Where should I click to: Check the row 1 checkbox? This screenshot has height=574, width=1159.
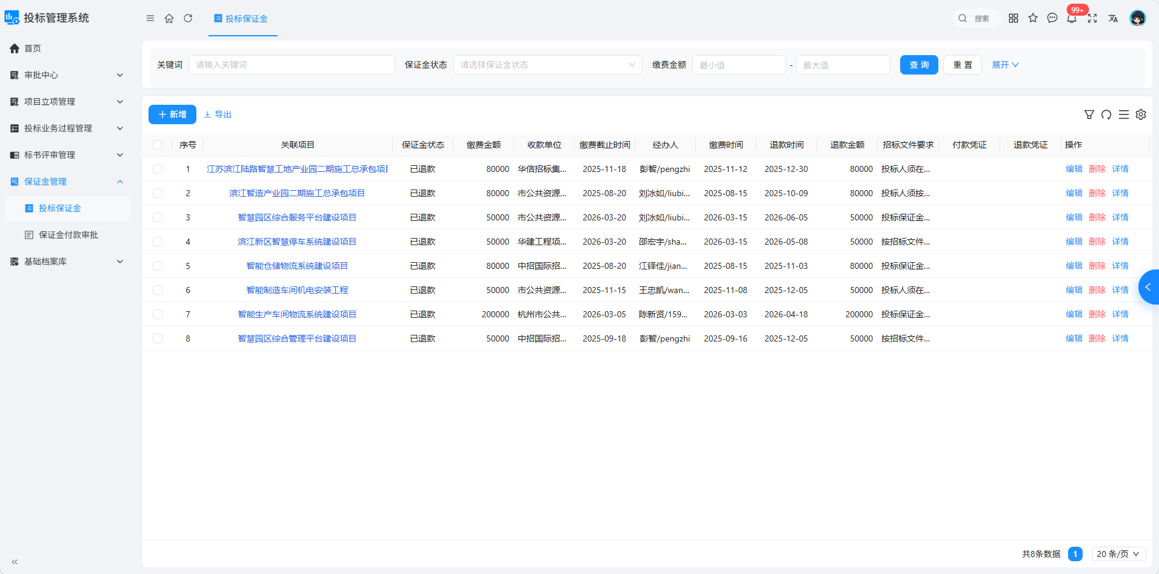click(158, 169)
